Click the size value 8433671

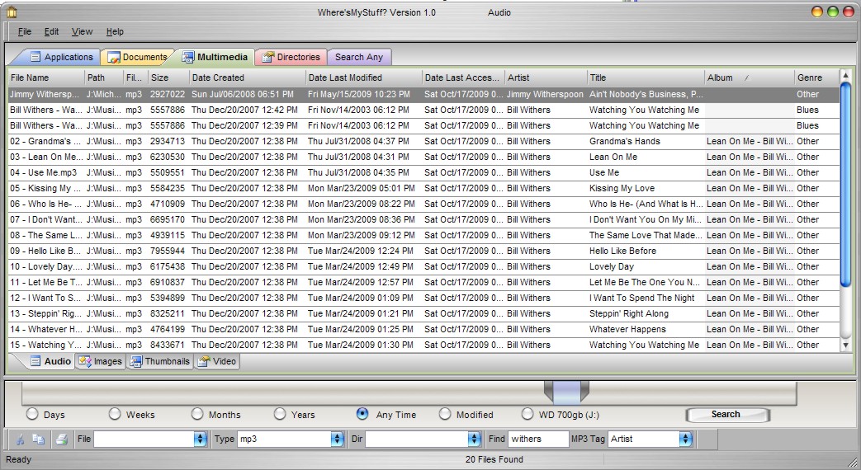click(168, 345)
